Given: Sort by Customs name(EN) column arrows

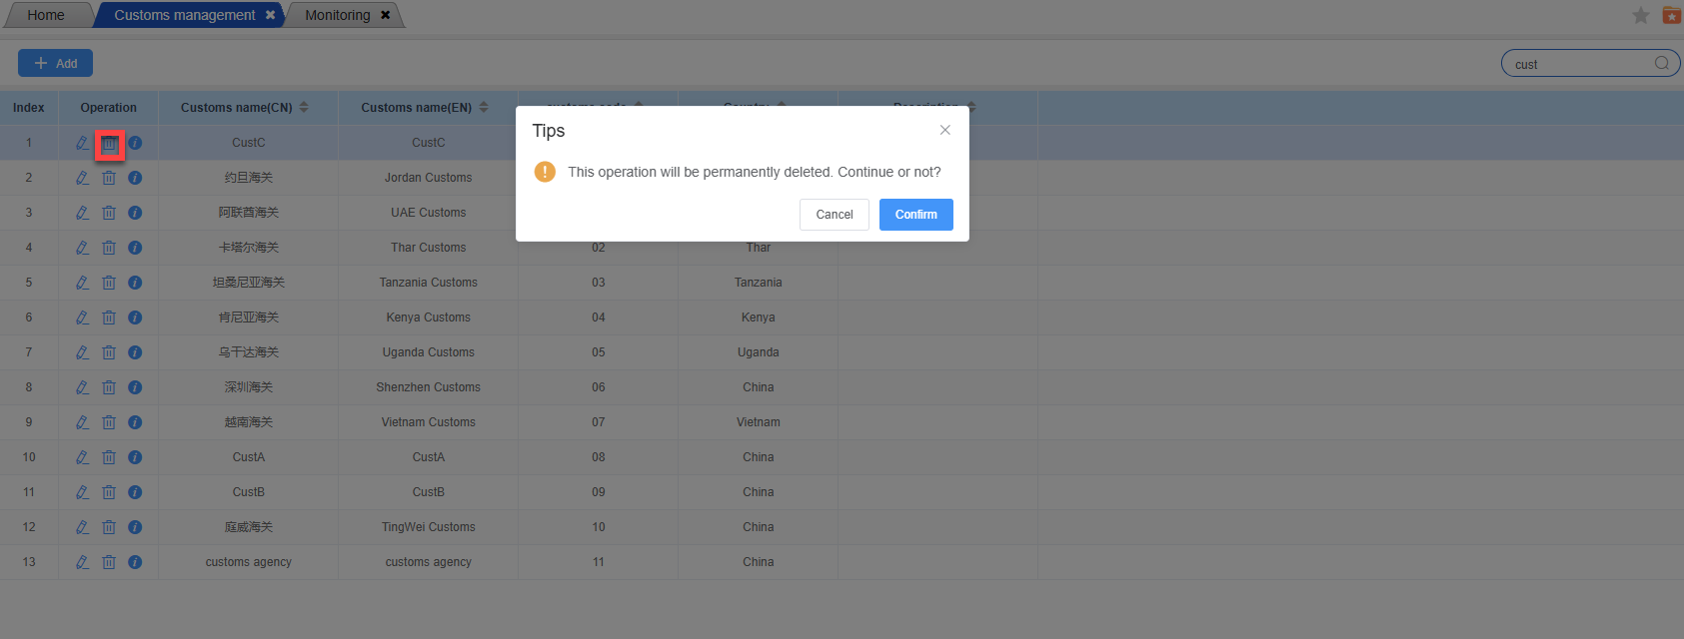Looking at the screenshot, I should (484, 108).
